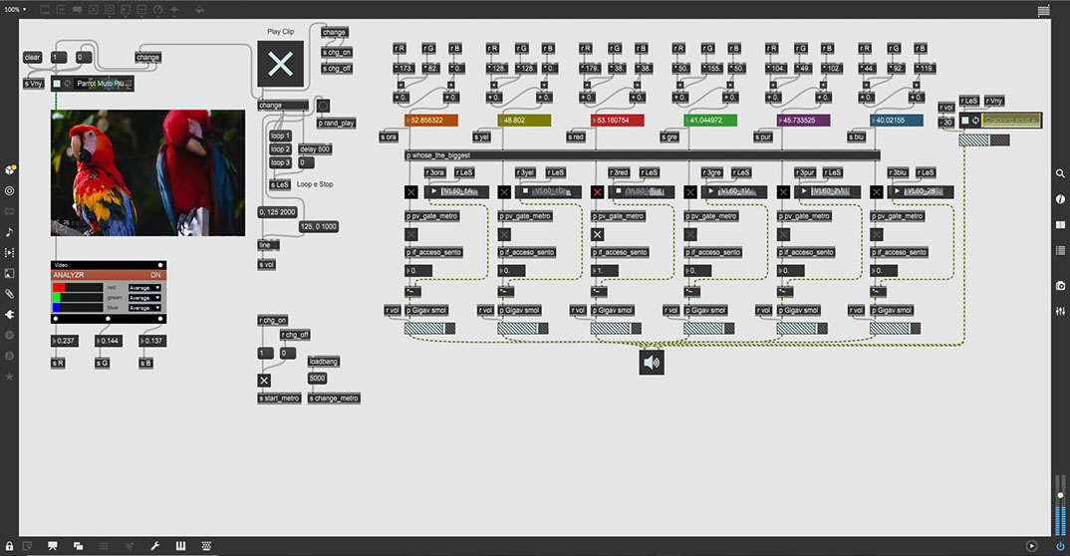
Task: Open the inspector info icon in right sidebar
Action: [1060, 199]
